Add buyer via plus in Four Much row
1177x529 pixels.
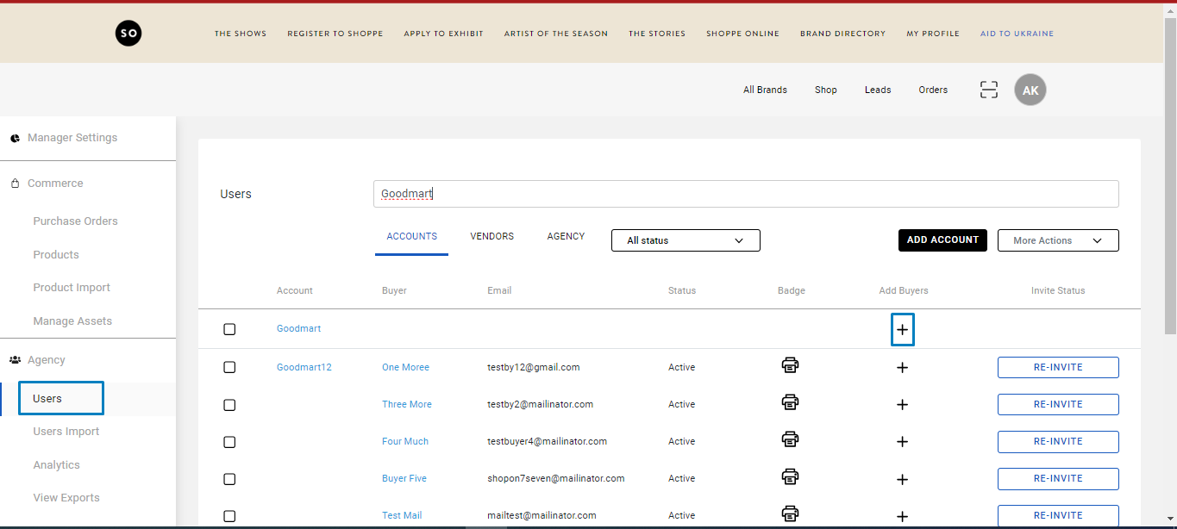902,441
